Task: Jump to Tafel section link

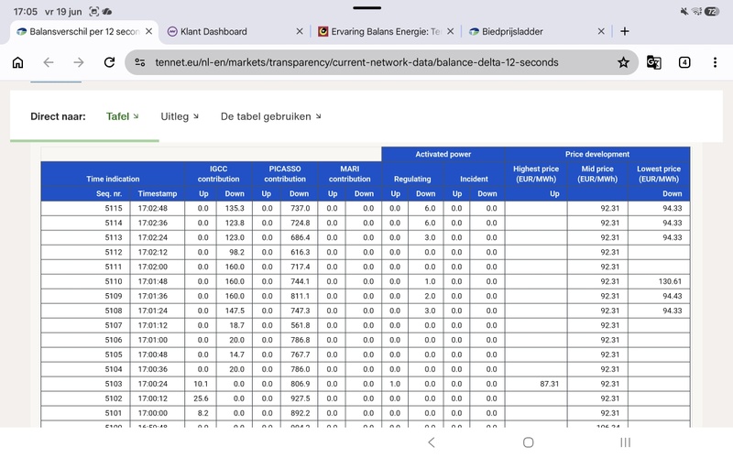Action: pyautogui.click(x=123, y=116)
